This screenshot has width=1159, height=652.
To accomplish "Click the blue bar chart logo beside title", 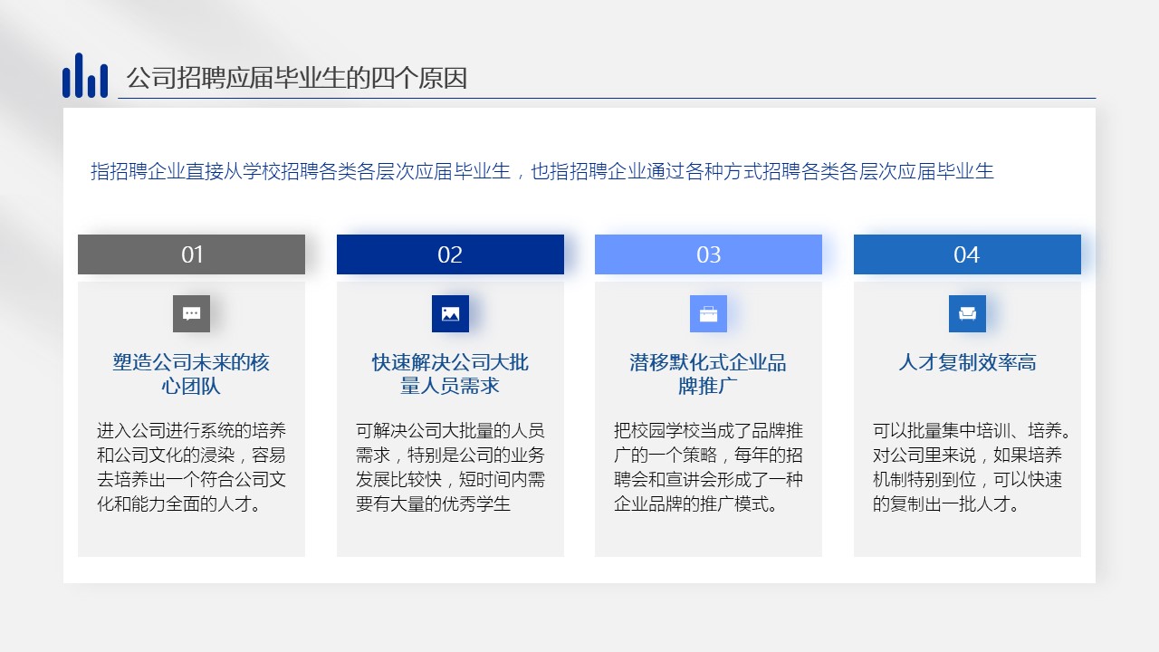I will (x=85, y=75).
